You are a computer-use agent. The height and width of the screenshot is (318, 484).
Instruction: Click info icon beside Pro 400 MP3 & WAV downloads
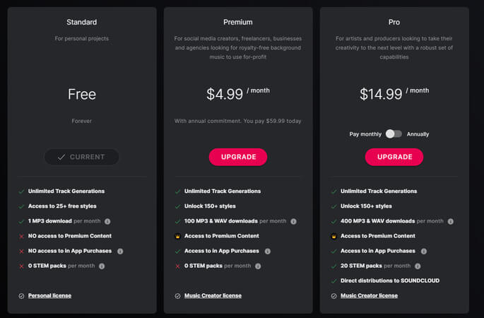(451, 221)
